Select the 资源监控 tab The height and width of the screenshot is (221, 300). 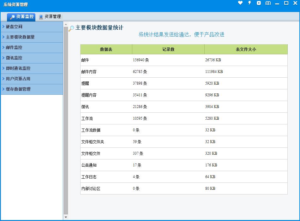tap(25, 17)
